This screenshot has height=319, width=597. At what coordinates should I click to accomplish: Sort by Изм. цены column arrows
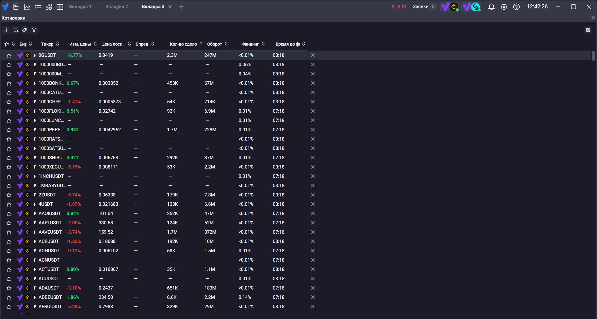point(95,44)
